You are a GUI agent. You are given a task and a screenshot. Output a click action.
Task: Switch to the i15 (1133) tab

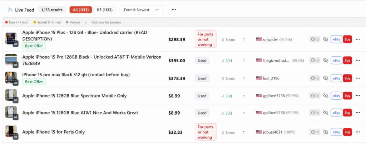[105, 10]
